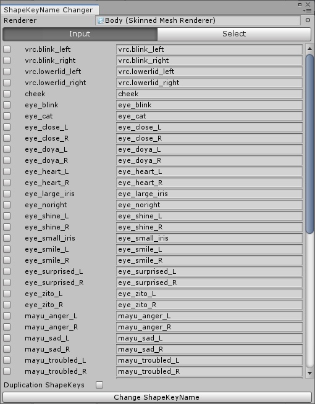Click the Renderer label
The height and width of the screenshot is (404, 315).
20,20
